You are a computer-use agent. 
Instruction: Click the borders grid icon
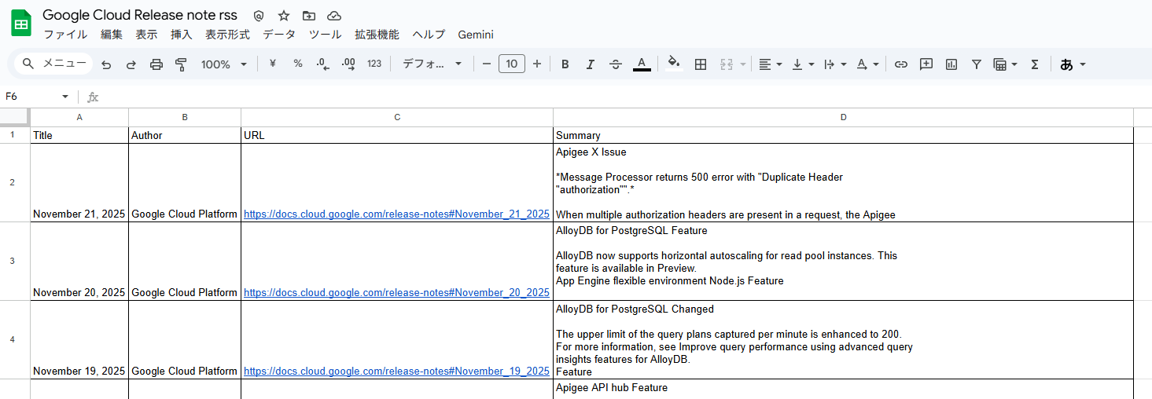700,64
